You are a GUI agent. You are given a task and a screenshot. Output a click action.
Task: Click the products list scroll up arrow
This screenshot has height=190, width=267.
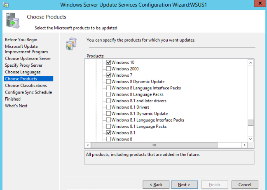pyautogui.click(x=251, y=63)
